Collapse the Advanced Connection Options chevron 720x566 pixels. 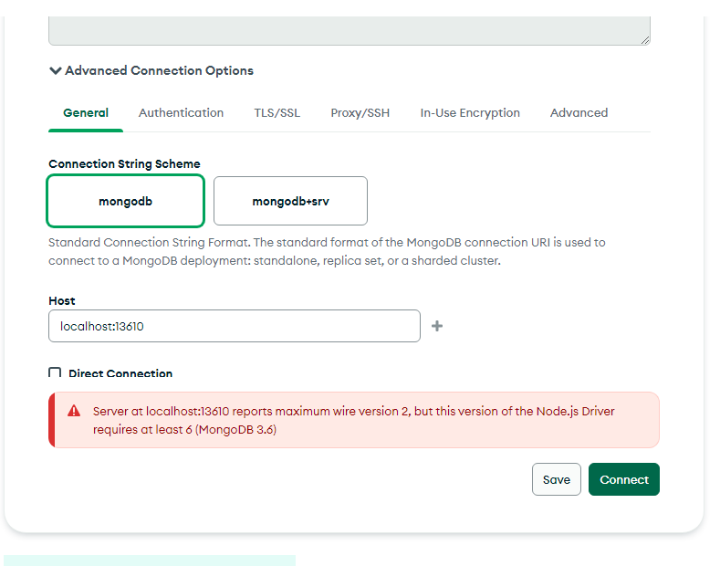point(56,70)
